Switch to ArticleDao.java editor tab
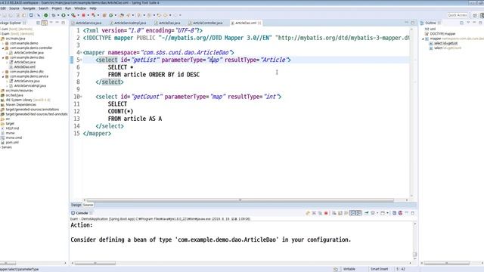 pos(168,23)
